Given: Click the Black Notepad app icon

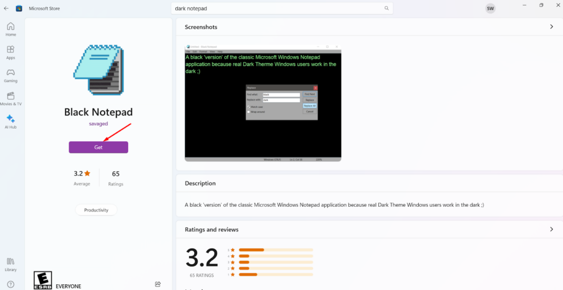Looking at the screenshot, I should point(98,70).
